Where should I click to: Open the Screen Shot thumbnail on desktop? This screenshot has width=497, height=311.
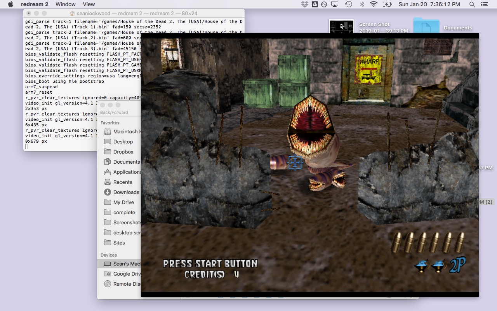(x=342, y=26)
